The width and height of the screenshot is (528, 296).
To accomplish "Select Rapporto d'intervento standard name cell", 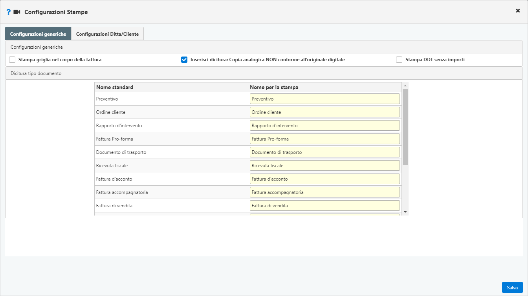I will [x=171, y=126].
